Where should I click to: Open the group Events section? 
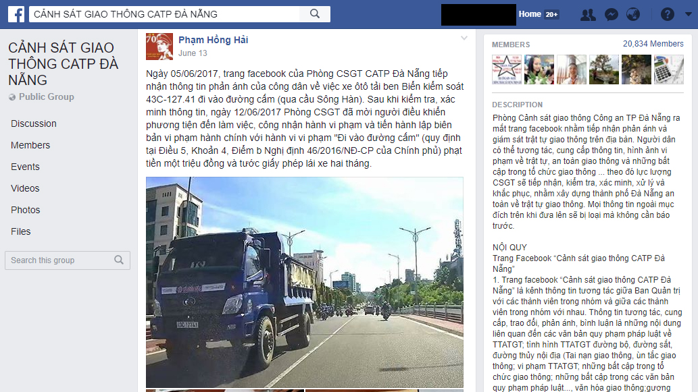pos(26,167)
